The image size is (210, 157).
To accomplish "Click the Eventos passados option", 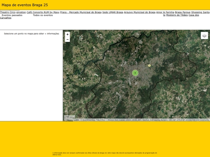I will coord(12,15).
